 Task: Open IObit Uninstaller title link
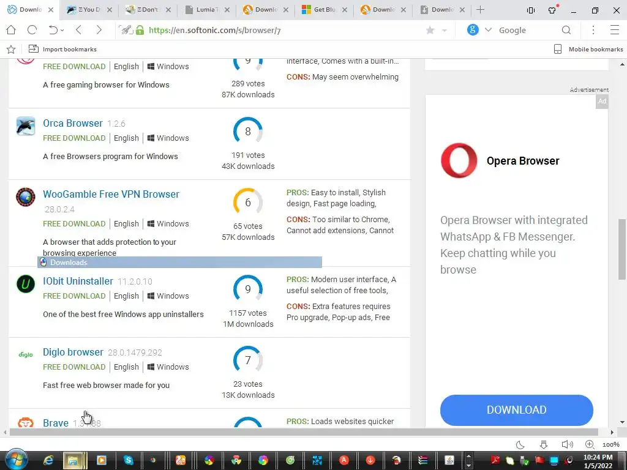point(78,281)
